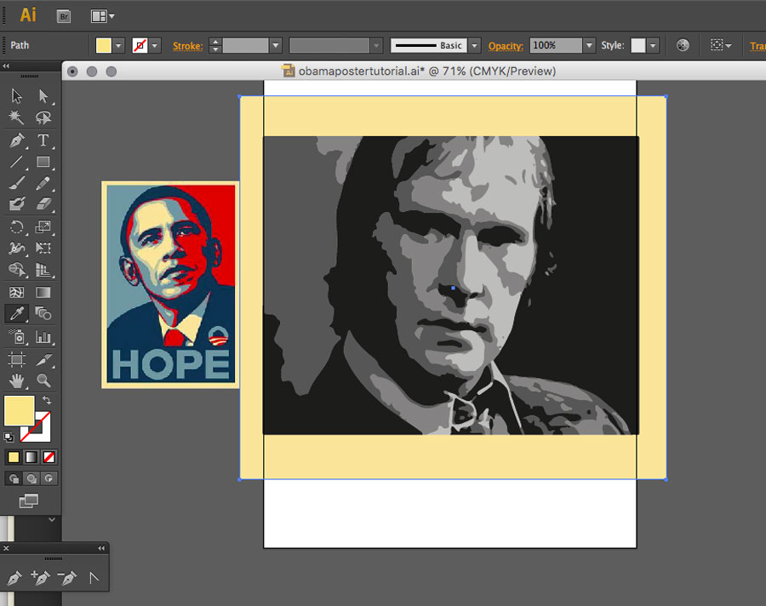Choose the Lasso tool
The image size is (766, 606).
pyautogui.click(x=43, y=117)
